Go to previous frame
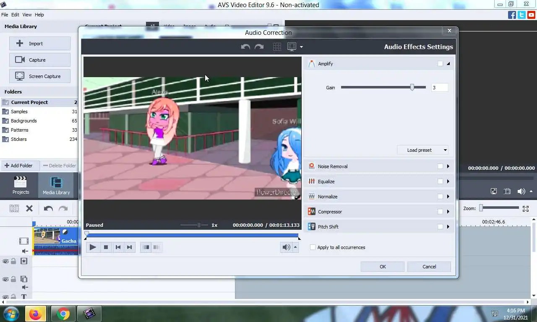This screenshot has height=322, width=537. point(118,247)
